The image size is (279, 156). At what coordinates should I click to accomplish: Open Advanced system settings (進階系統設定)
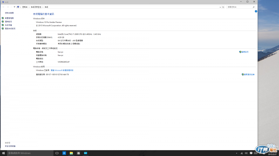pos(10,28)
